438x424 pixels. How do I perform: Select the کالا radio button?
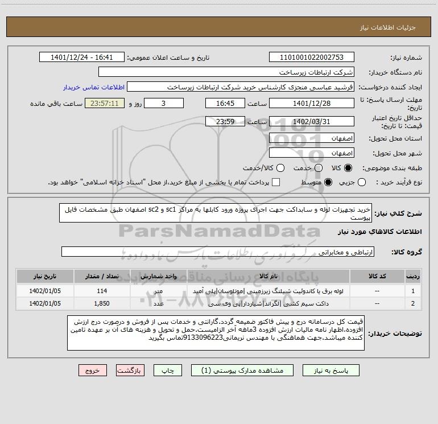pyautogui.click(x=348, y=168)
